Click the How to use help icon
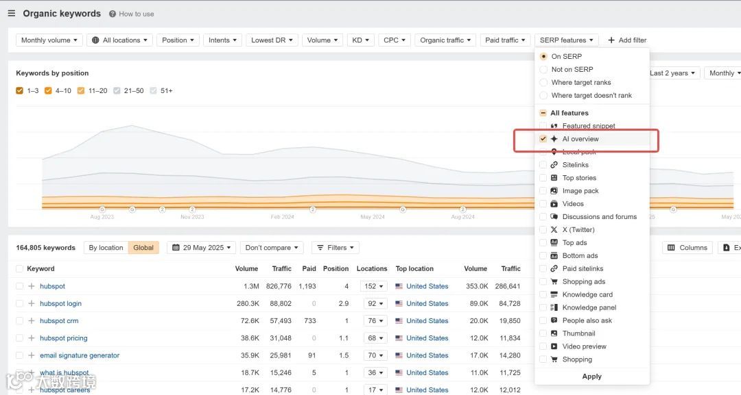 [x=113, y=14]
